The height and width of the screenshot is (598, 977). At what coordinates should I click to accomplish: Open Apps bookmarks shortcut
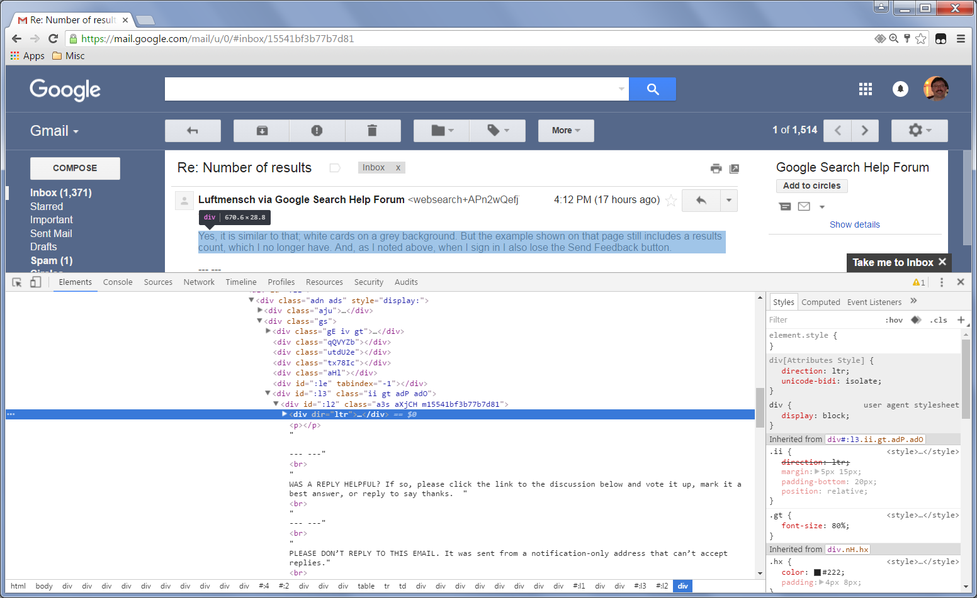tap(28, 55)
